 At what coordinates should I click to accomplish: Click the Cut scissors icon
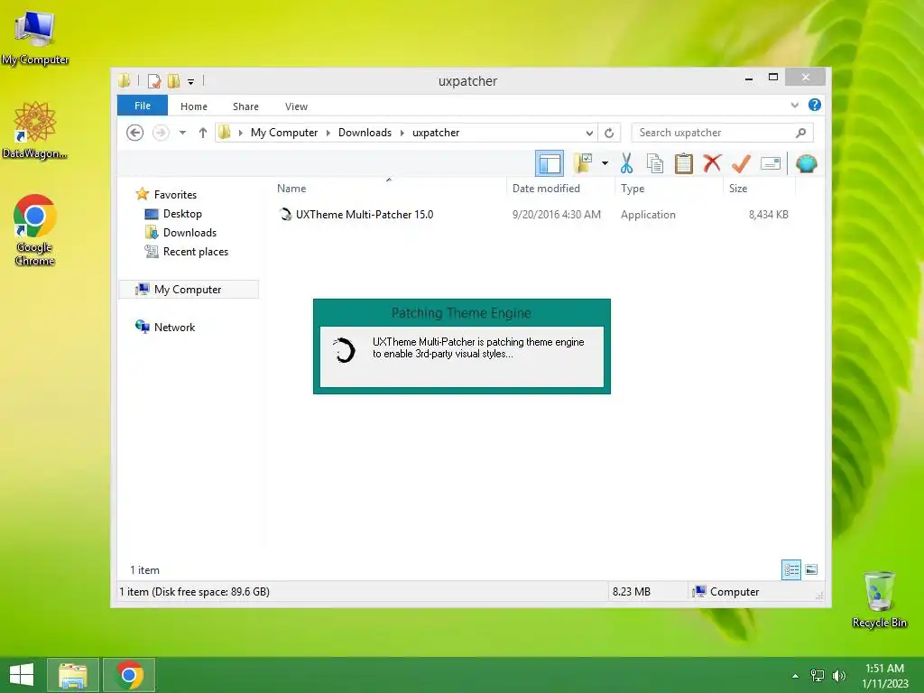[626, 163]
